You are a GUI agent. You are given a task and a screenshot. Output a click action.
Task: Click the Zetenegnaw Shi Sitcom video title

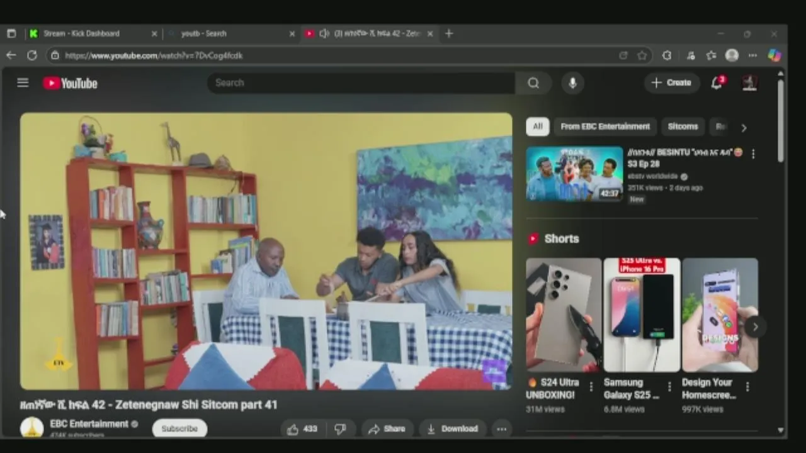pos(149,405)
